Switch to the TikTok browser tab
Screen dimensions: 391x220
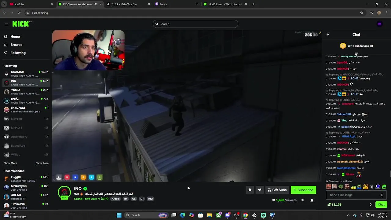pos(128,4)
